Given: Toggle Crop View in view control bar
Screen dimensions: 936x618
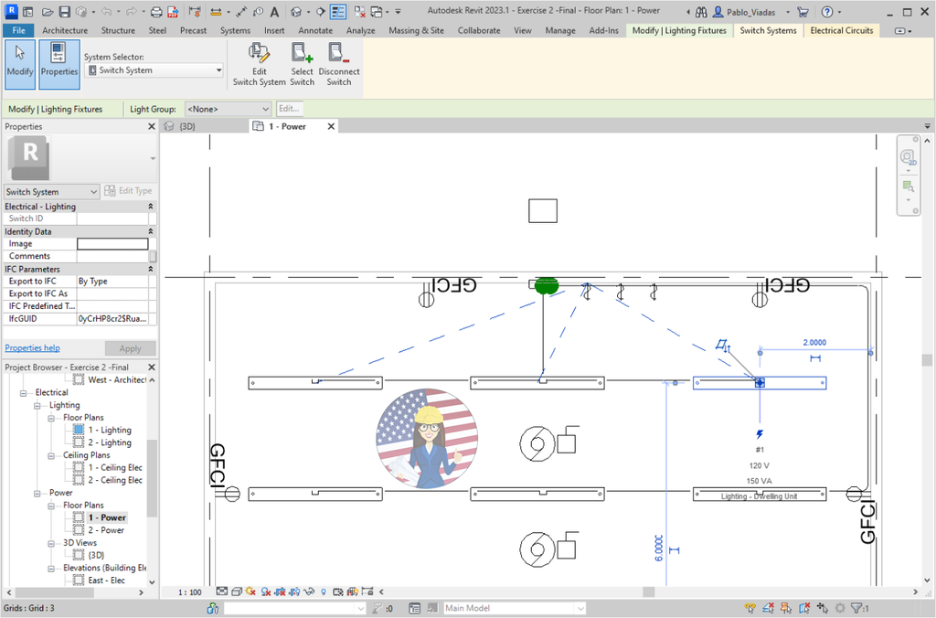Looking at the screenshot, I should point(280,591).
